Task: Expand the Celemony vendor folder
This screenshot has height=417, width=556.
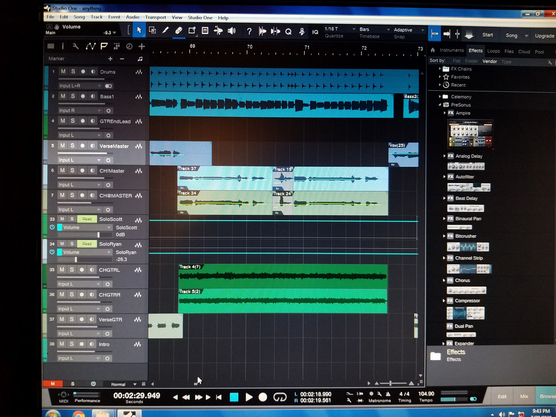Action: coord(440,97)
